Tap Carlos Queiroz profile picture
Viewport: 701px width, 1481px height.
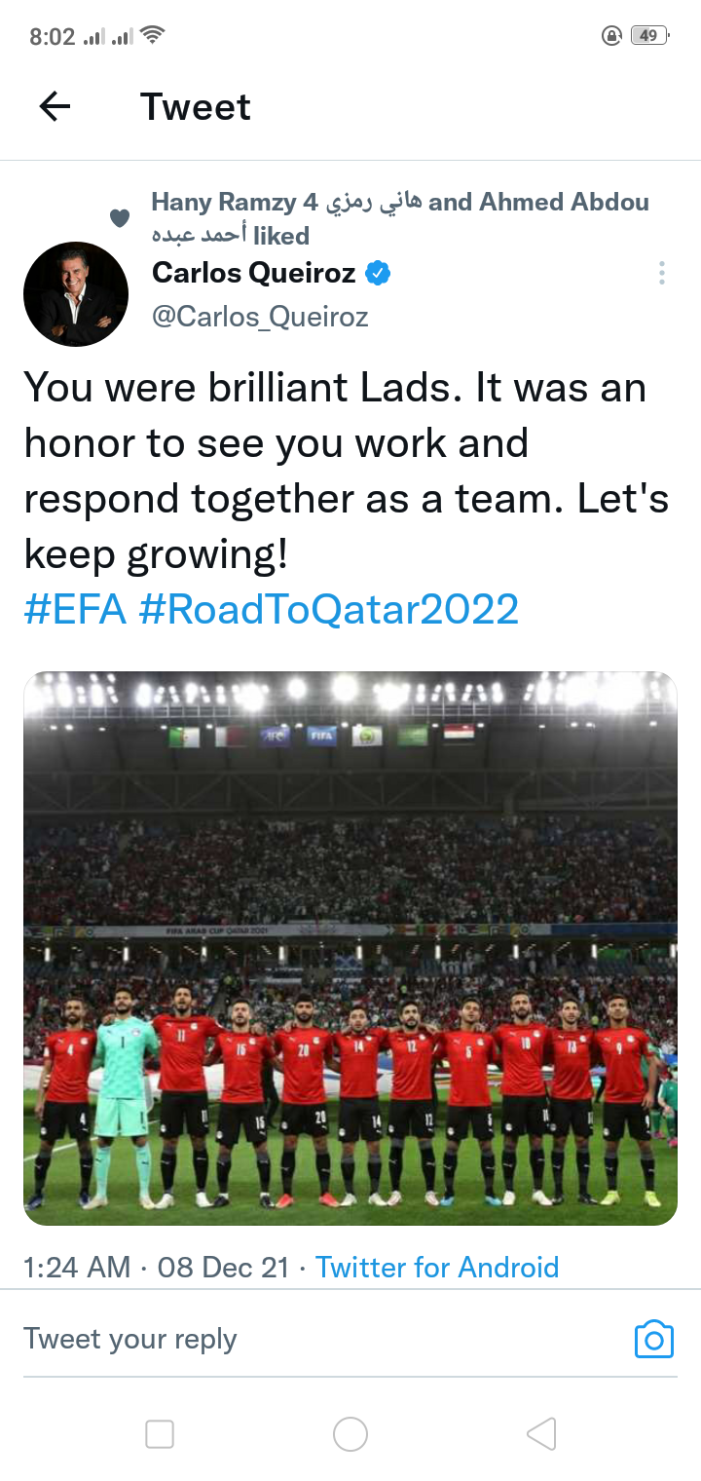coord(76,294)
